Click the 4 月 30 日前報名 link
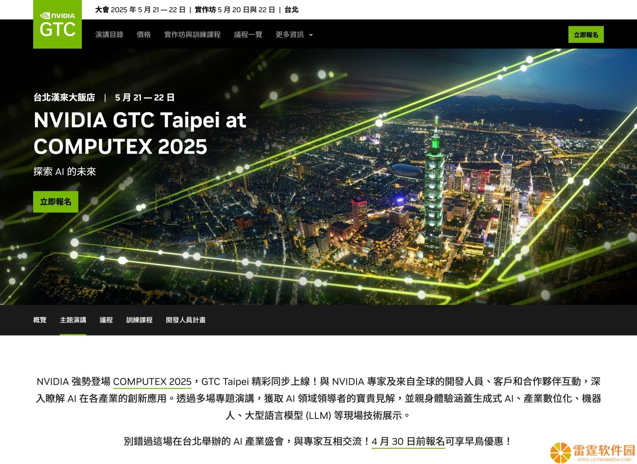 click(408, 441)
